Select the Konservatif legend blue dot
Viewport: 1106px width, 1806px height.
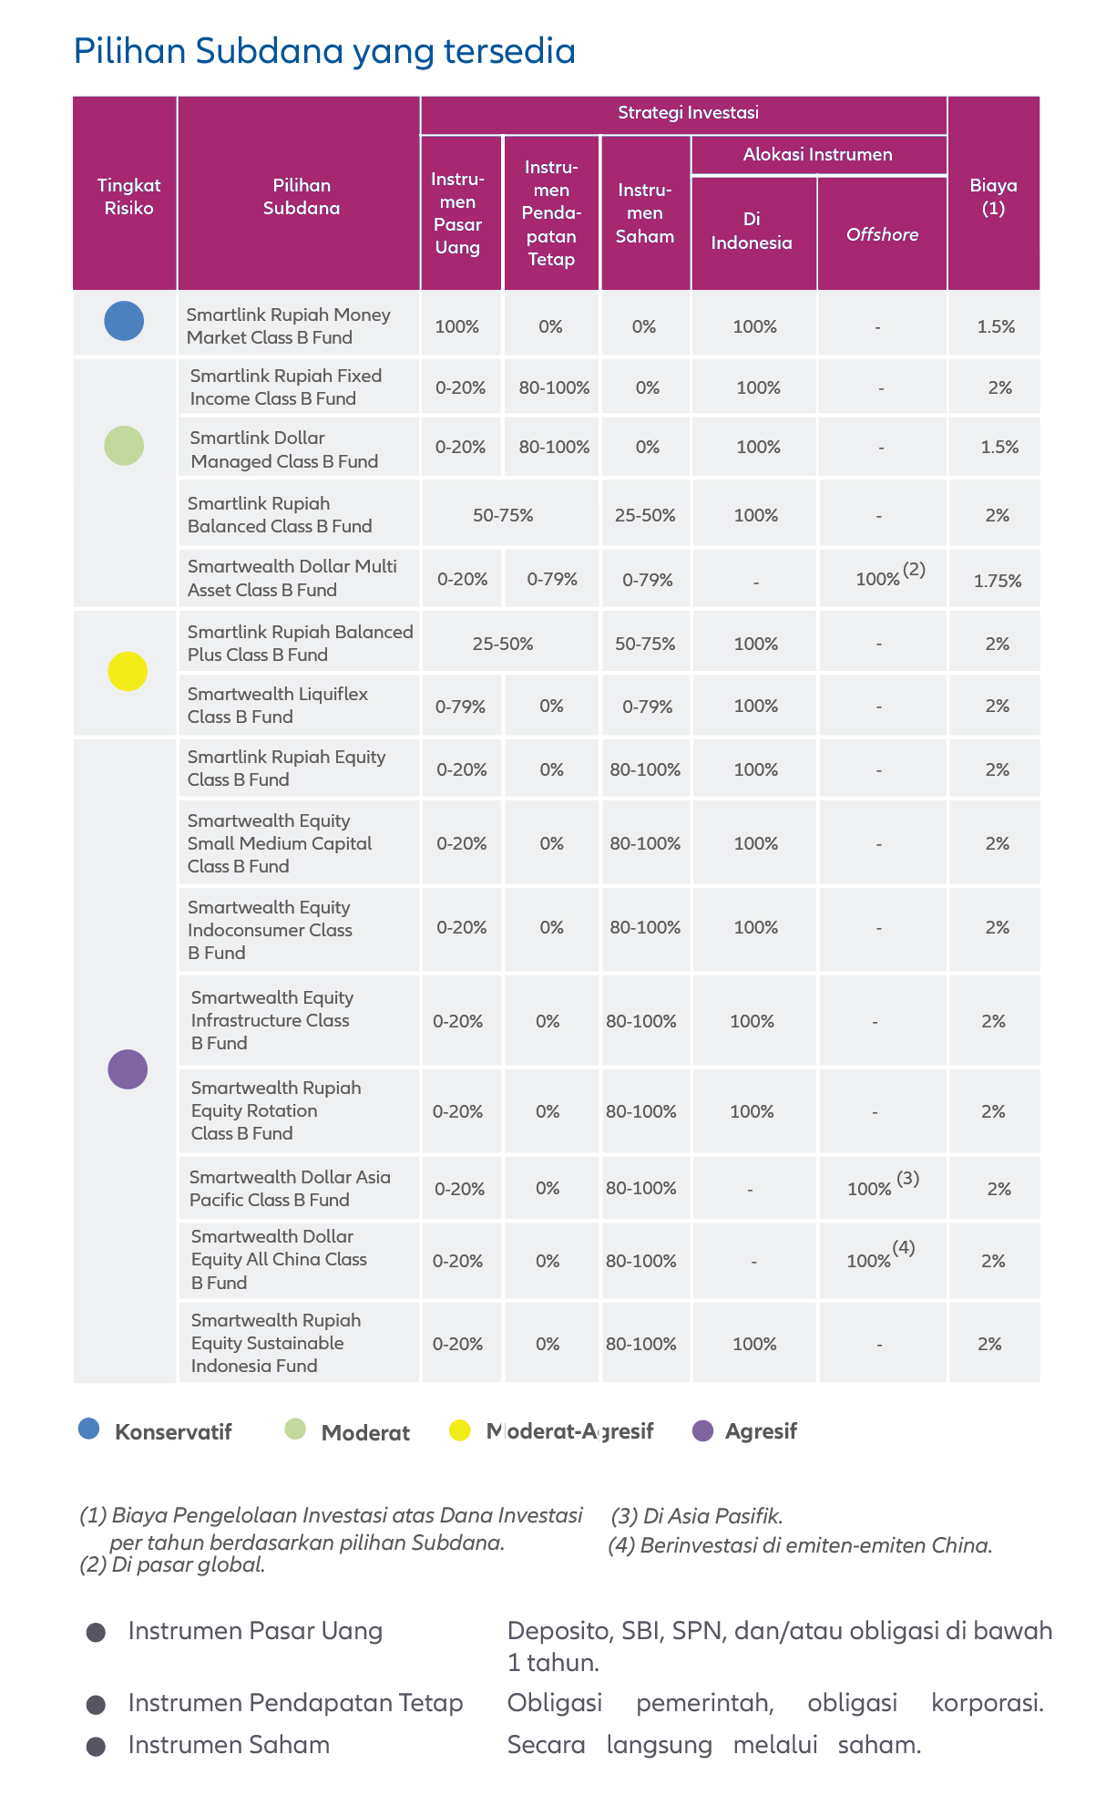tap(88, 1429)
